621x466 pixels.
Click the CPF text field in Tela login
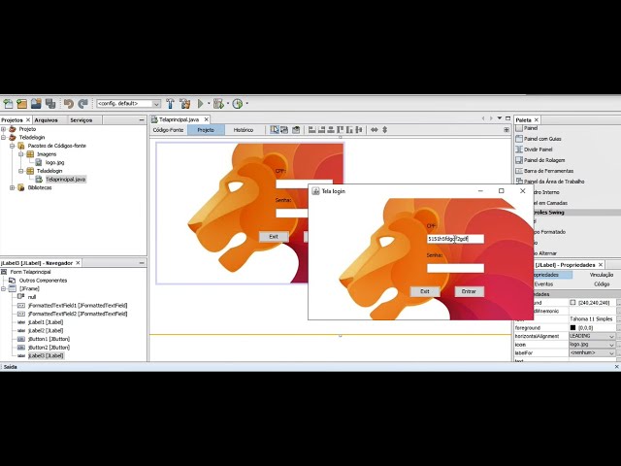[x=455, y=239]
